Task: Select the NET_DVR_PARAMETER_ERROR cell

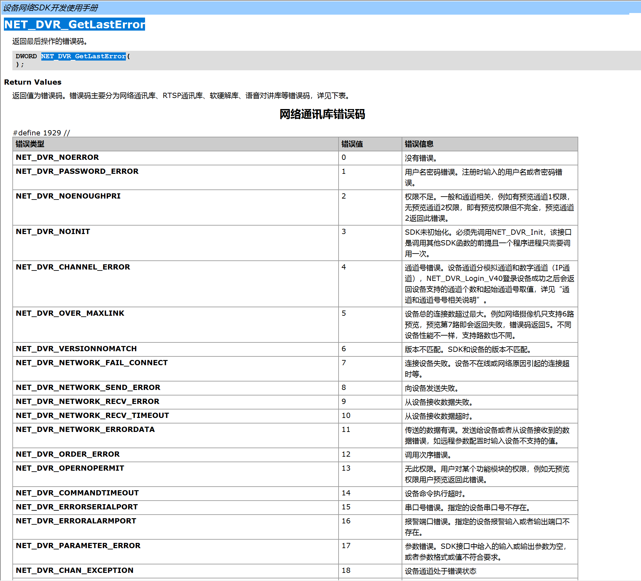Action: 176,552
